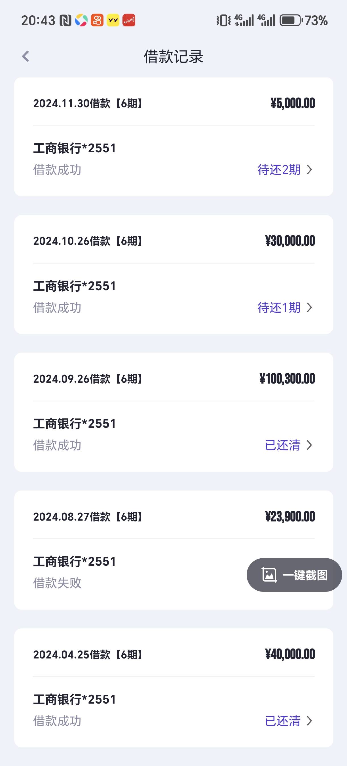The width and height of the screenshot is (347, 766).
Task: Tap the 待还1期 link
Action: point(279,308)
